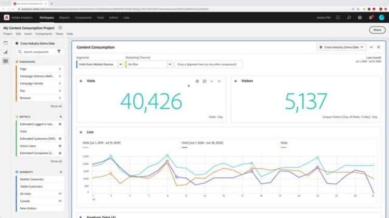Screen dimensions: 389x218
Task: Add a new segment with plus icon
Action: click(61, 172)
